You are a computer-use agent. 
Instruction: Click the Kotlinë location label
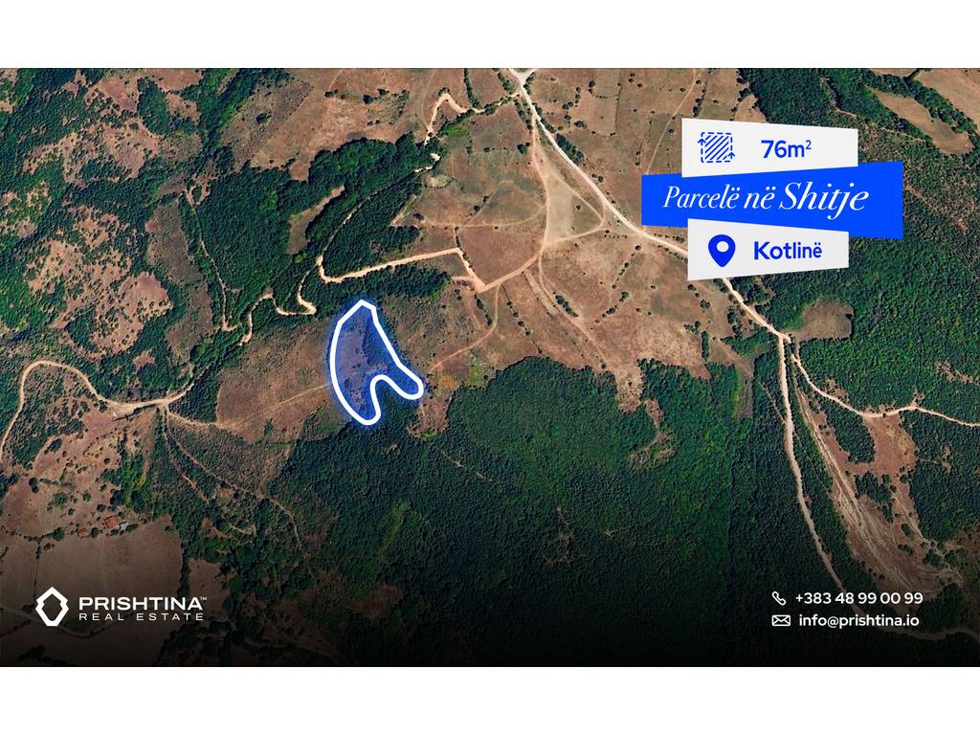tap(788, 251)
